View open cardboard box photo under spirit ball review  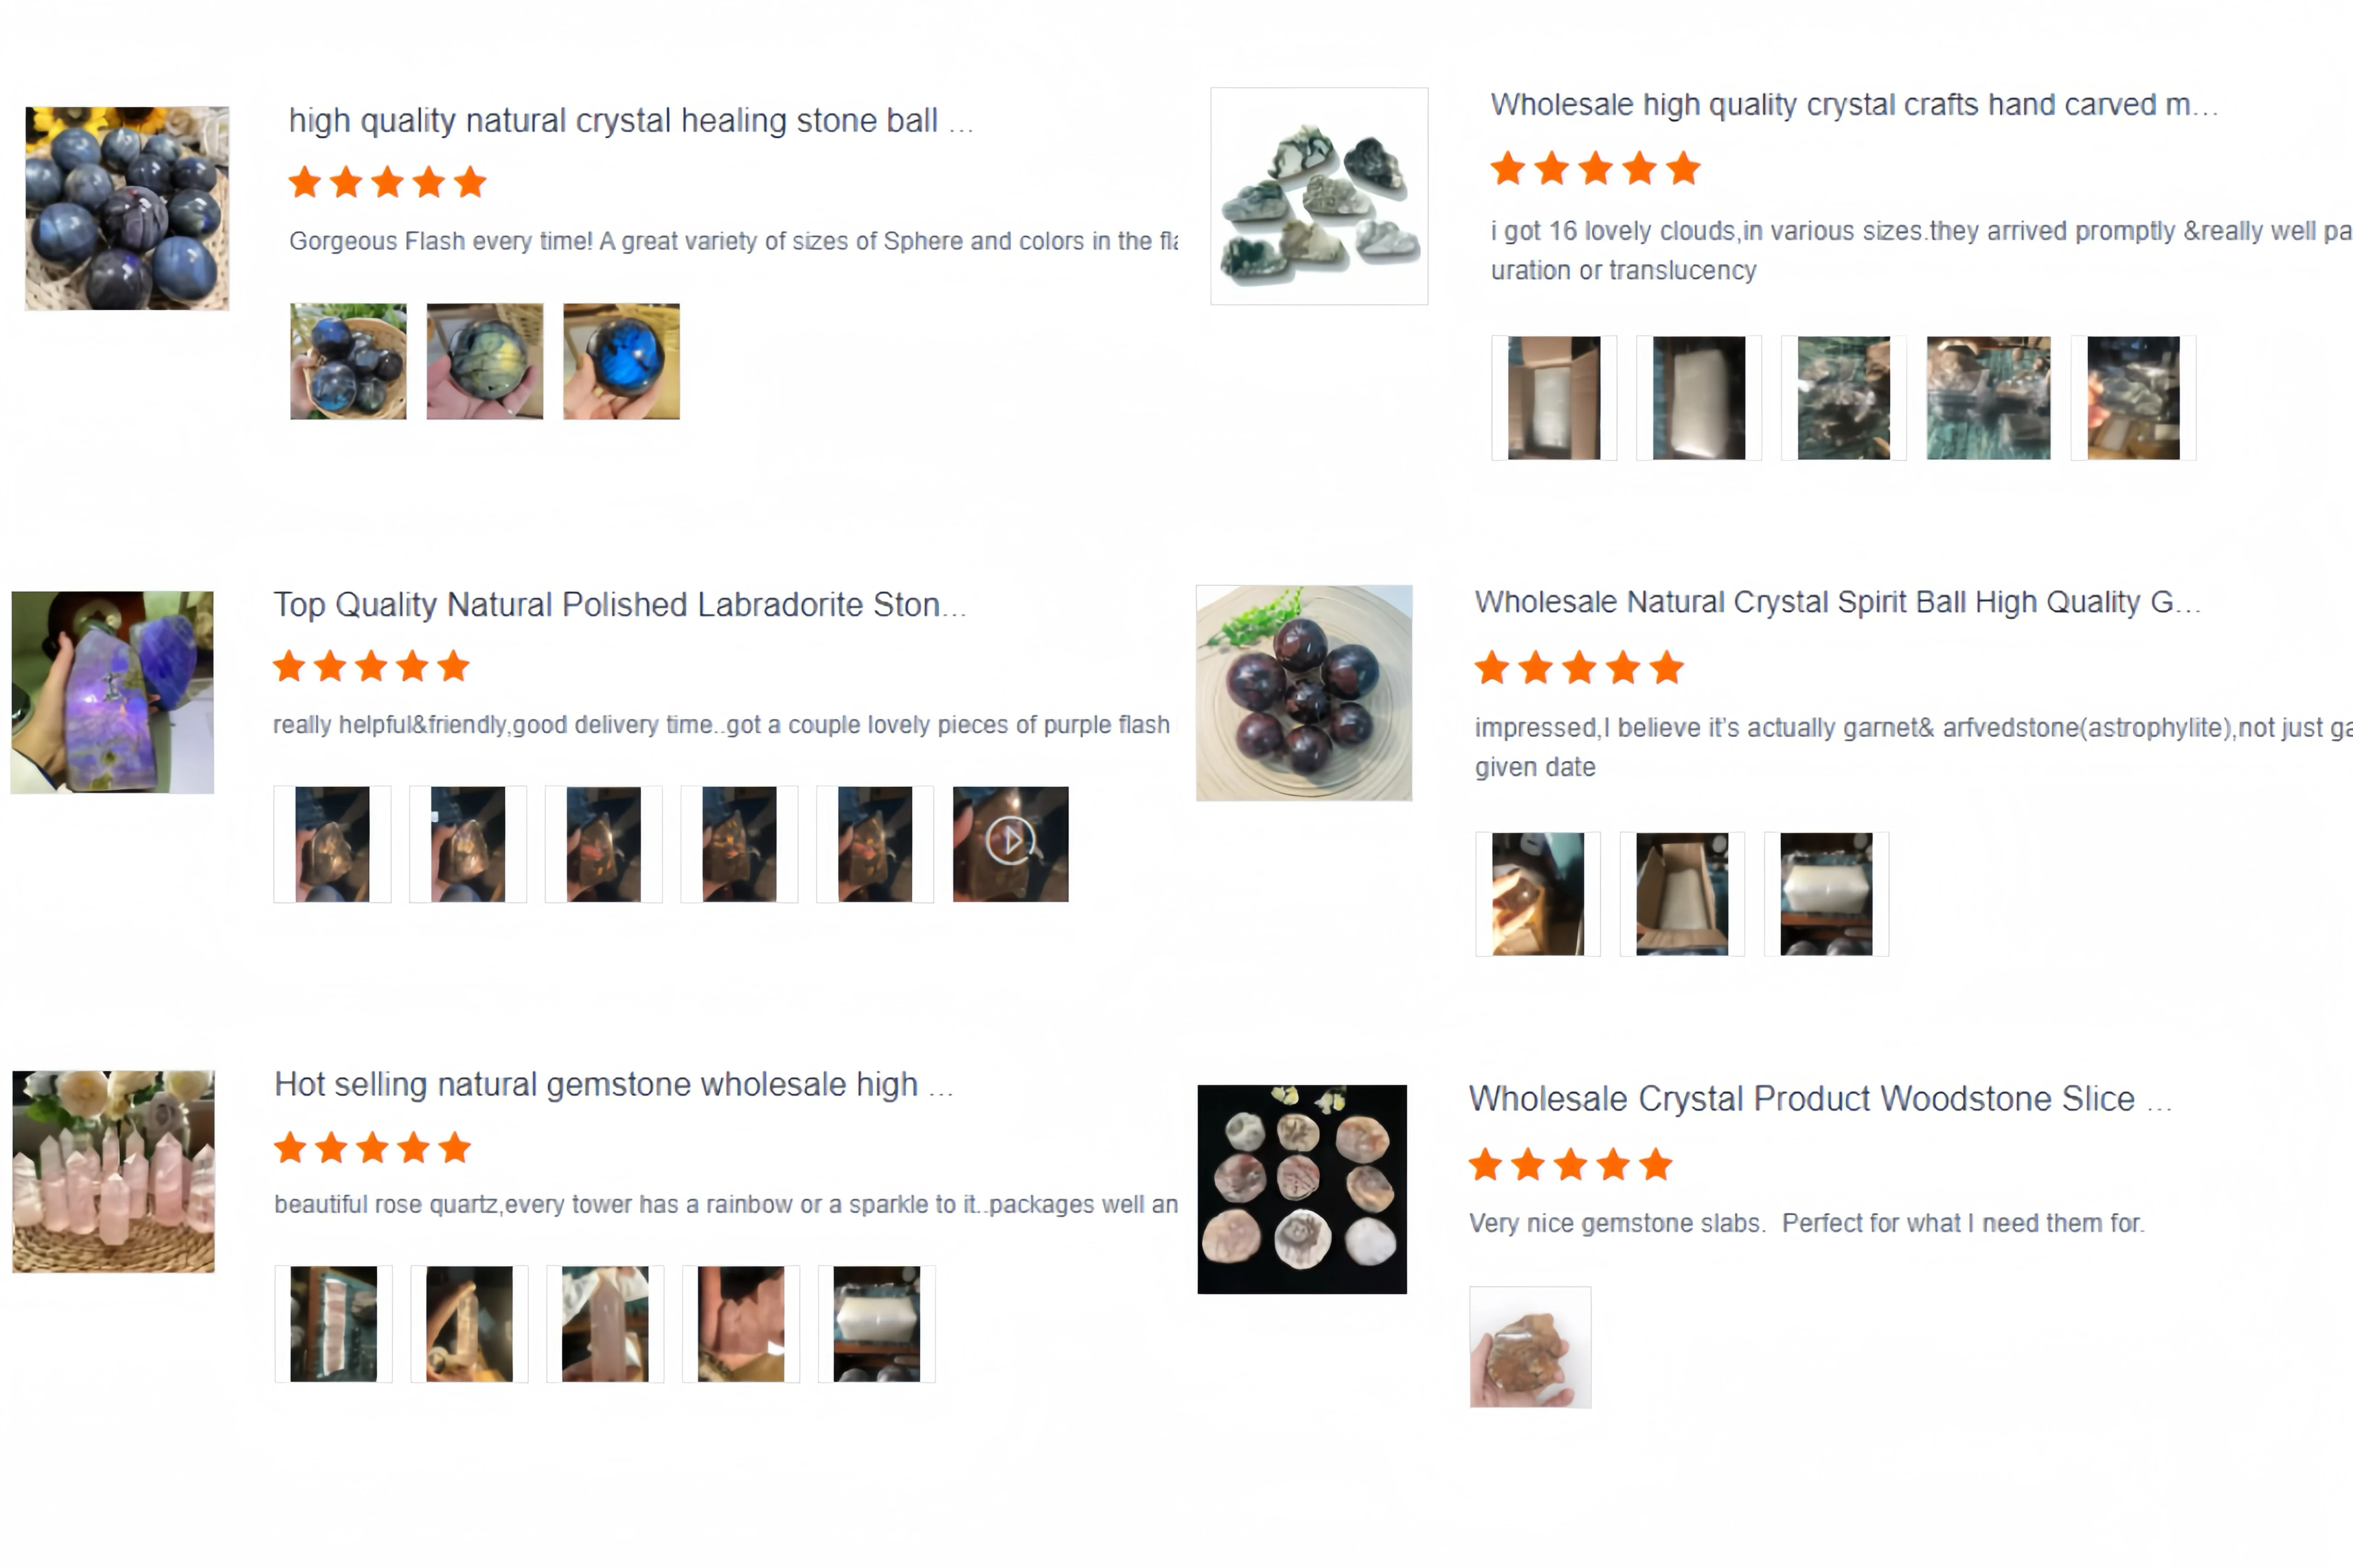1682,894
